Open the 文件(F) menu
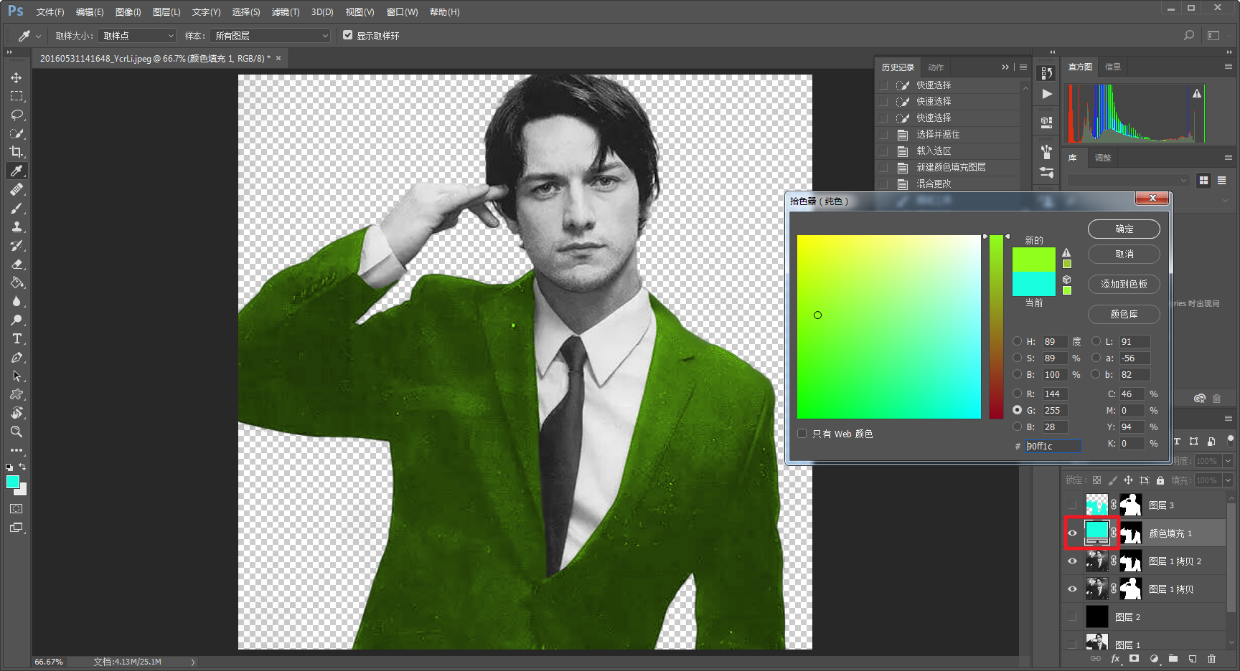1240x671 pixels. tap(50, 12)
